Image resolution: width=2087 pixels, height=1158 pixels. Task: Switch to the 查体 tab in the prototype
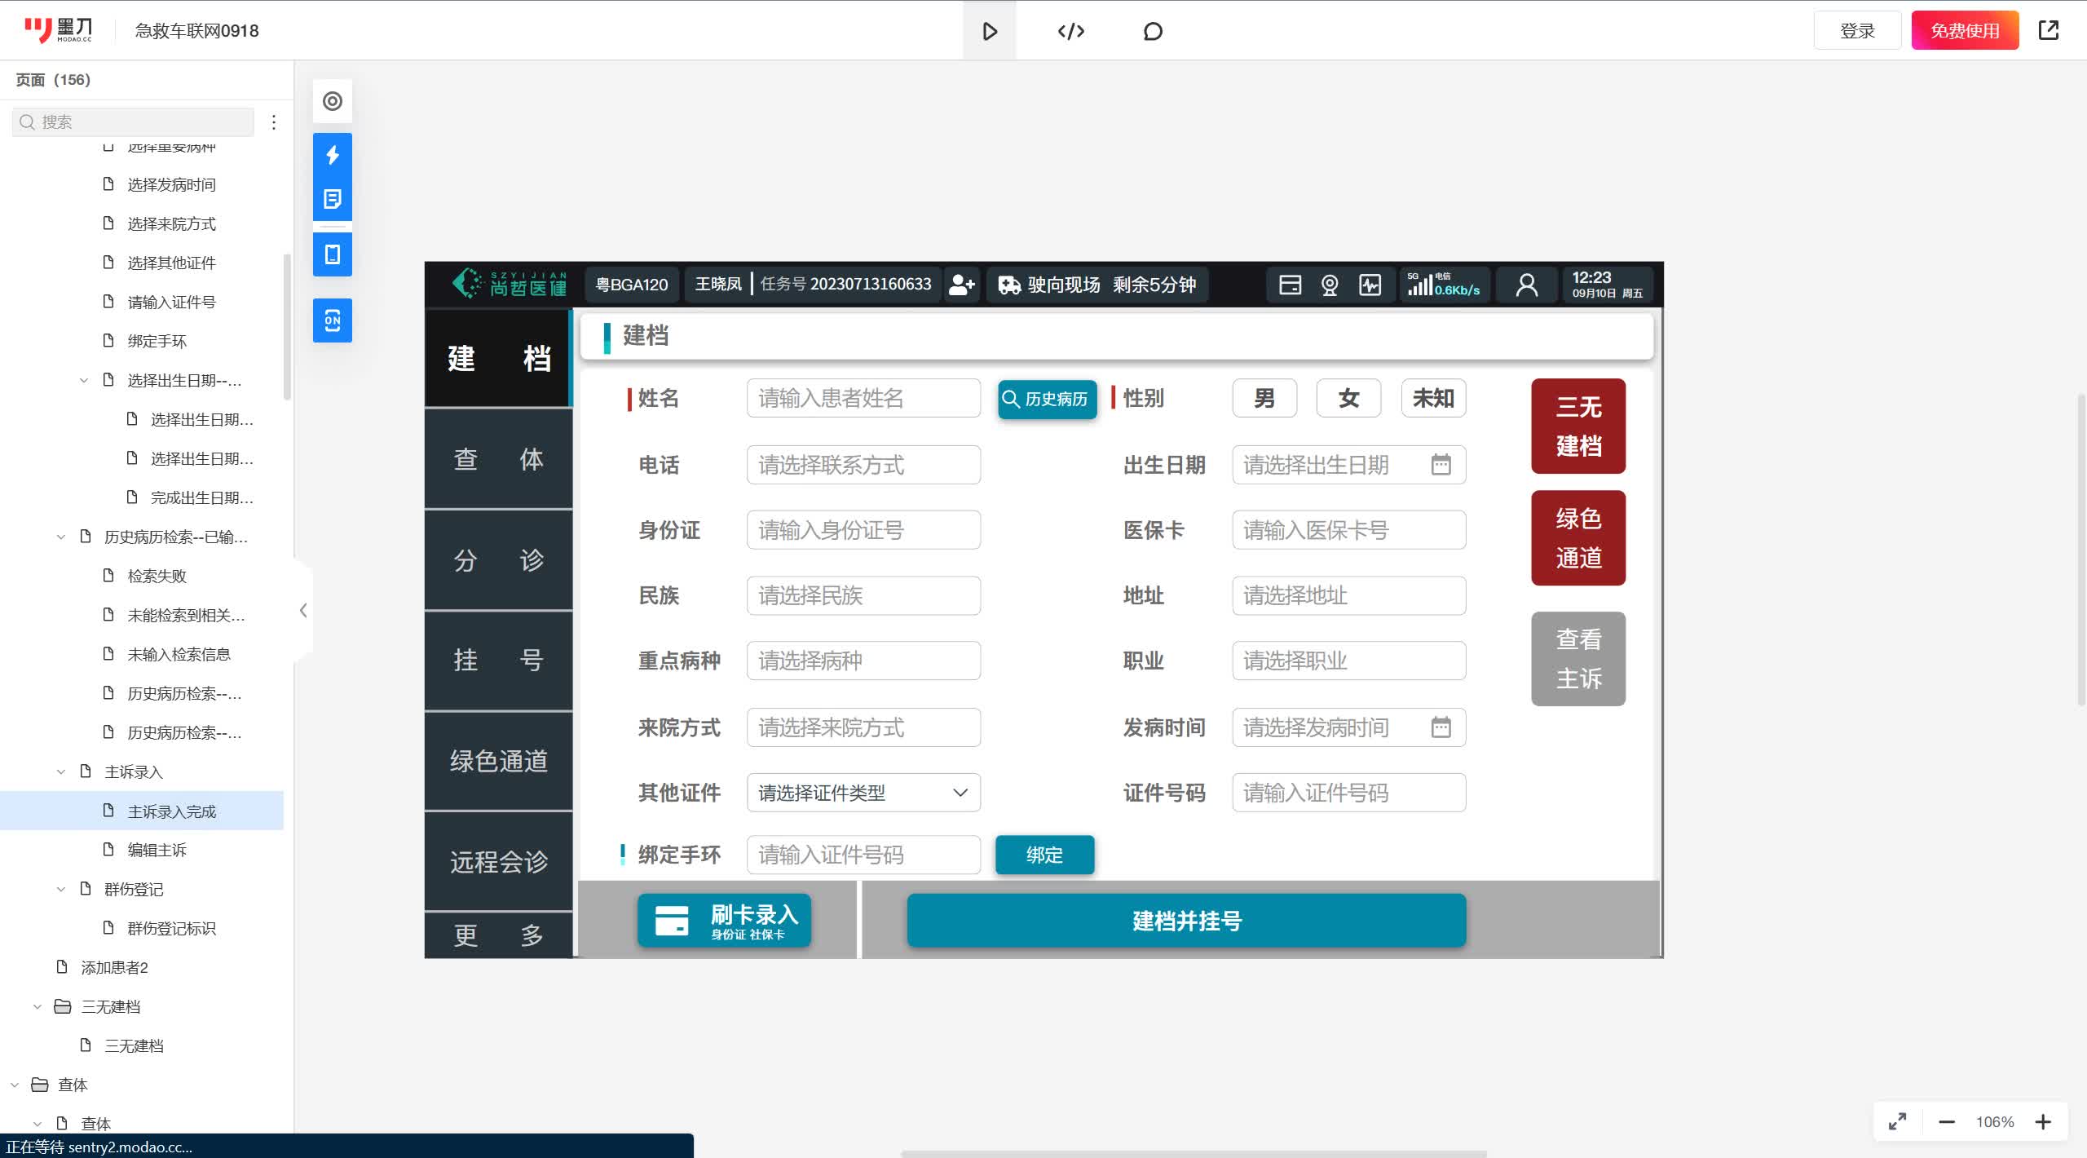[498, 458]
